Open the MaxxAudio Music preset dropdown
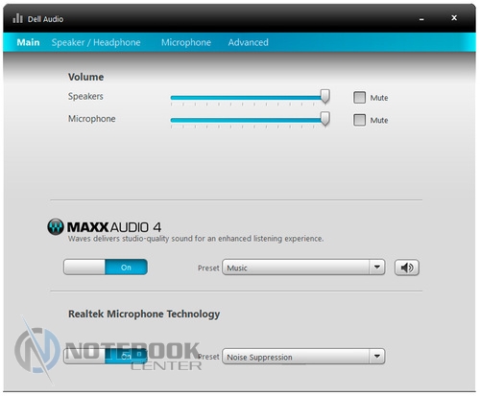The width and height of the screenshot is (480, 396). point(303,268)
